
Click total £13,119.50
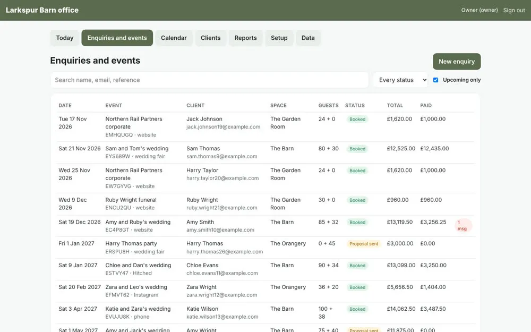(400, 222)
